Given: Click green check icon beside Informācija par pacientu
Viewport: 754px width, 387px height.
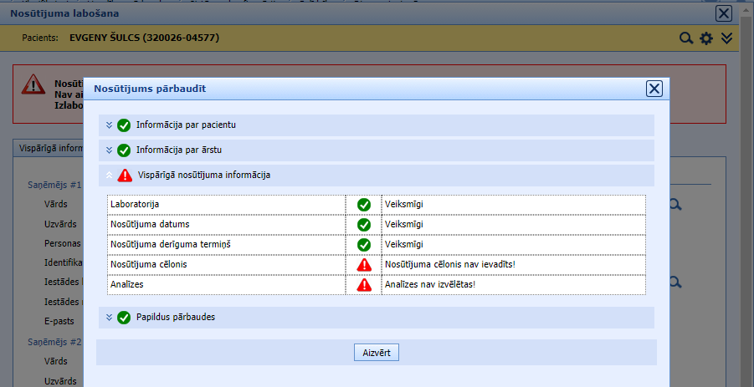Looking at the screenshot, I should tap(124, 125).
